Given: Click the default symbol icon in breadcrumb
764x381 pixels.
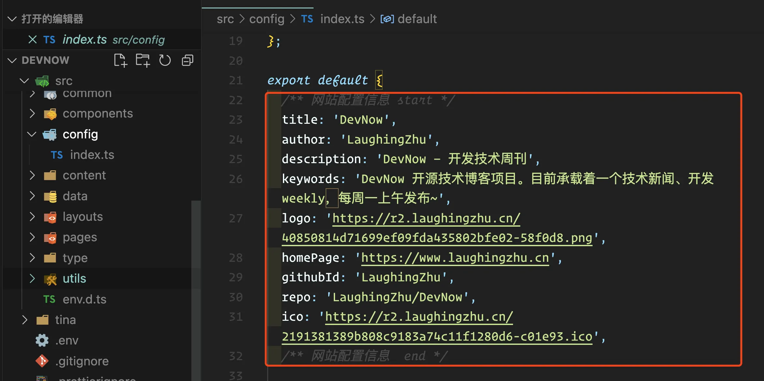Looking at the screenshot, I should tap(387, 19).
